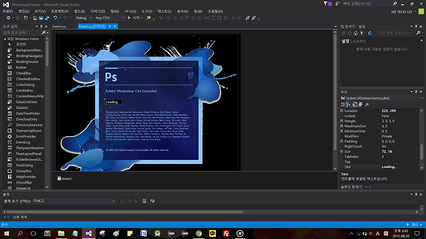Pick the ComboBox control in the Toolbox

[x=24, y=91]
